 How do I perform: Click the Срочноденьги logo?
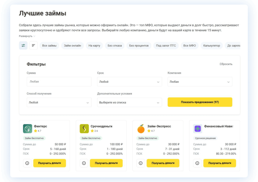(84, 129)
